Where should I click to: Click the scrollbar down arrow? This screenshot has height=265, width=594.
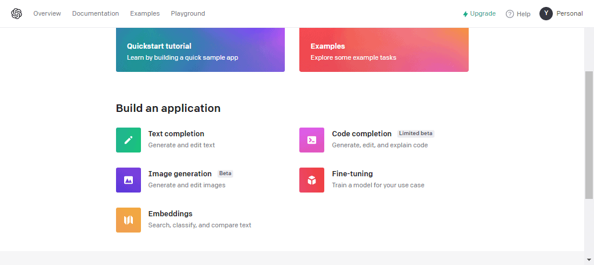(589, 260)
